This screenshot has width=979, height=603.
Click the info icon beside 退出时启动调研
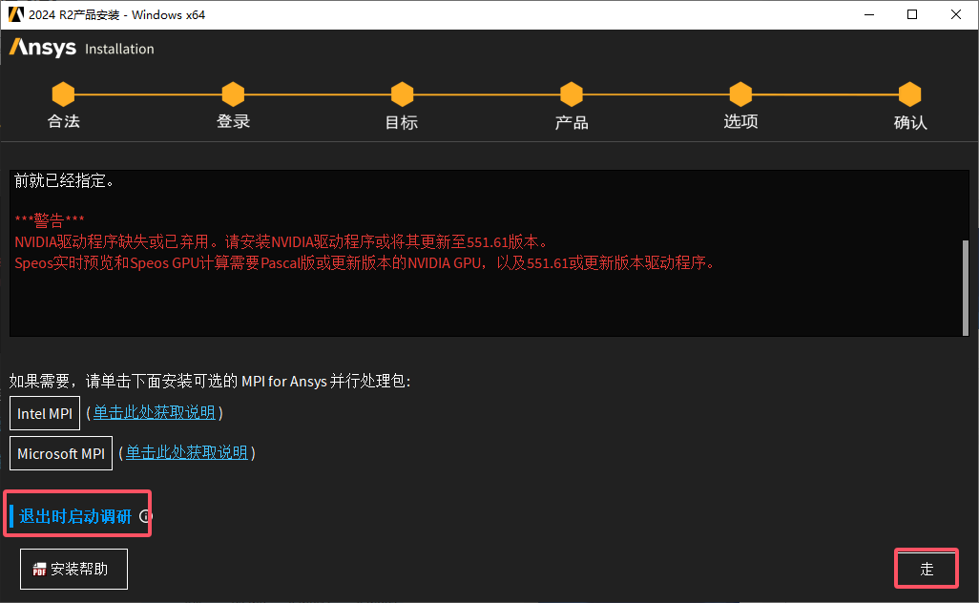[144, 515]
